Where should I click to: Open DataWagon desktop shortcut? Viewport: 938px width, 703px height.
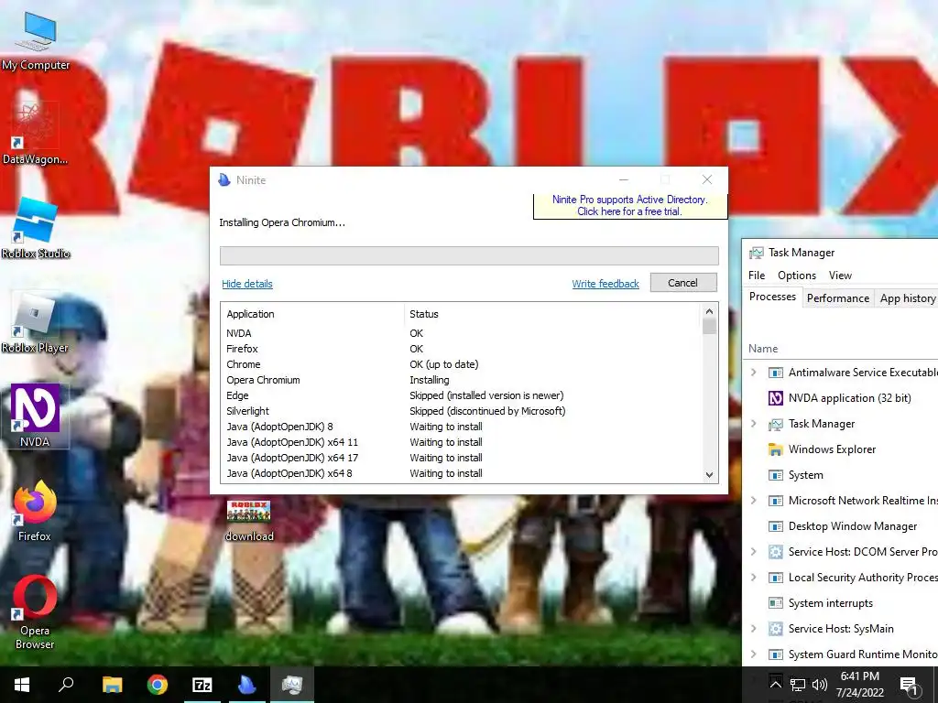tap(35, 135)
